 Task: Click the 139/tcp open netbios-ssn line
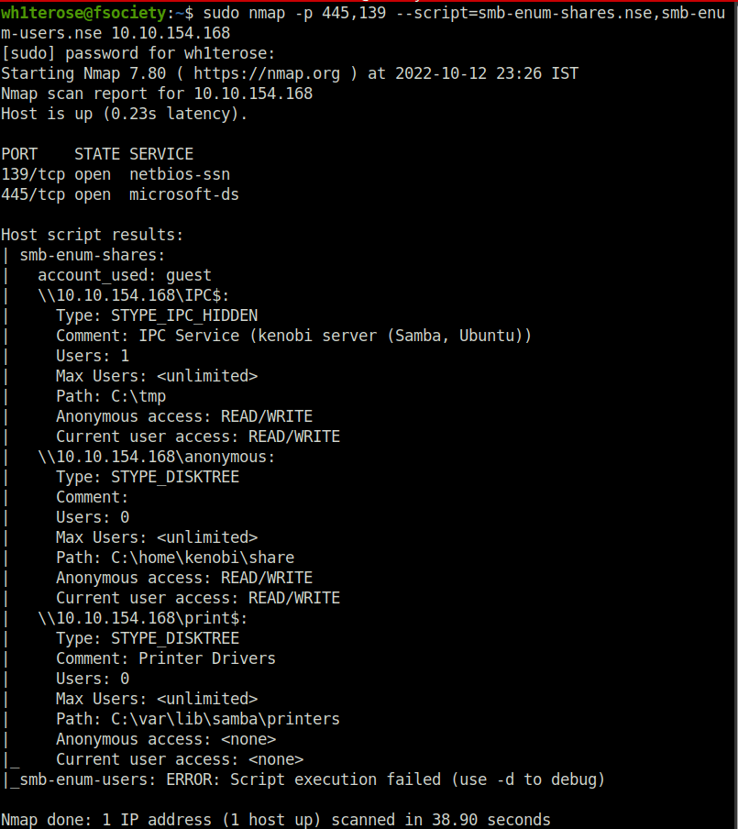pyautogui.click(x=116, y=174)
